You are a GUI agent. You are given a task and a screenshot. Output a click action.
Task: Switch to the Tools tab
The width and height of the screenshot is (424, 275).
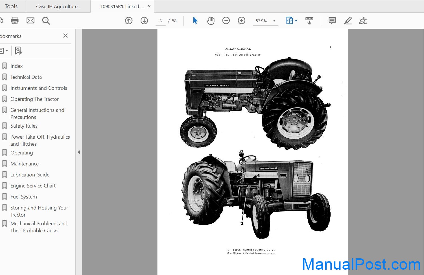tap(11, 6)
